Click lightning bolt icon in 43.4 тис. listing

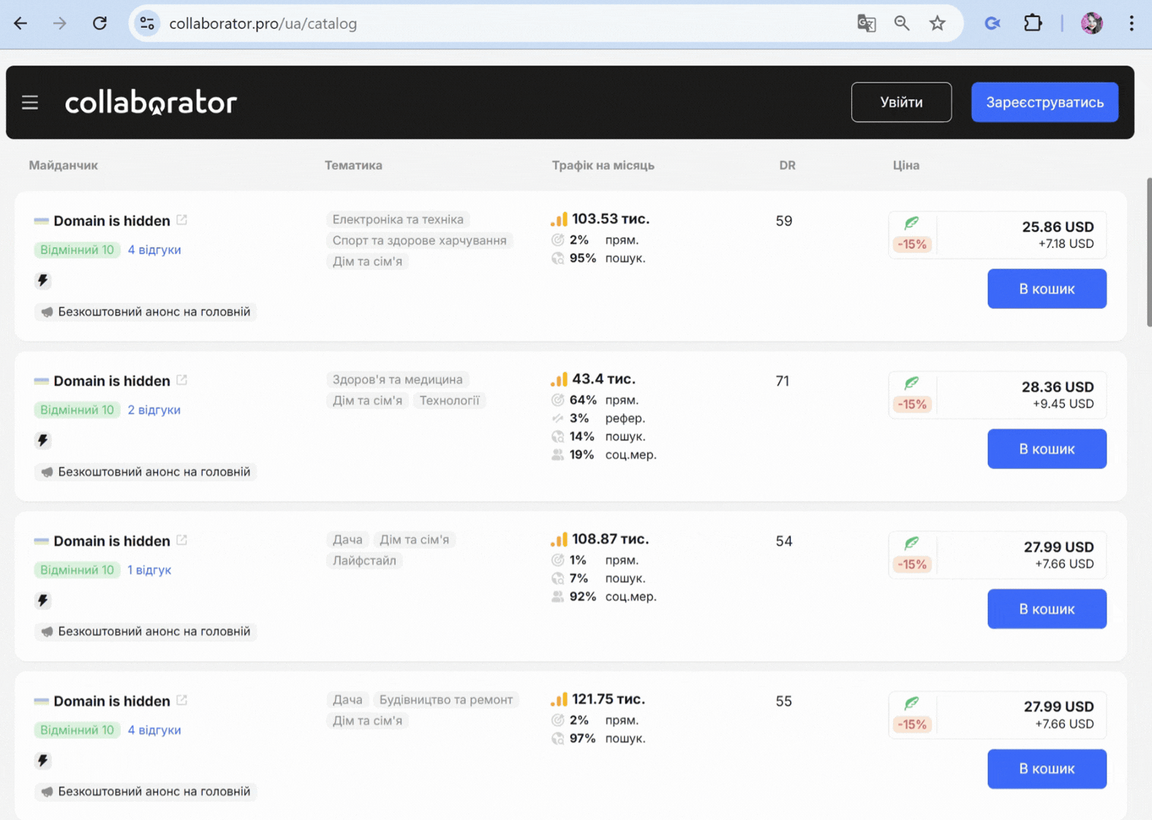[42, 440]
